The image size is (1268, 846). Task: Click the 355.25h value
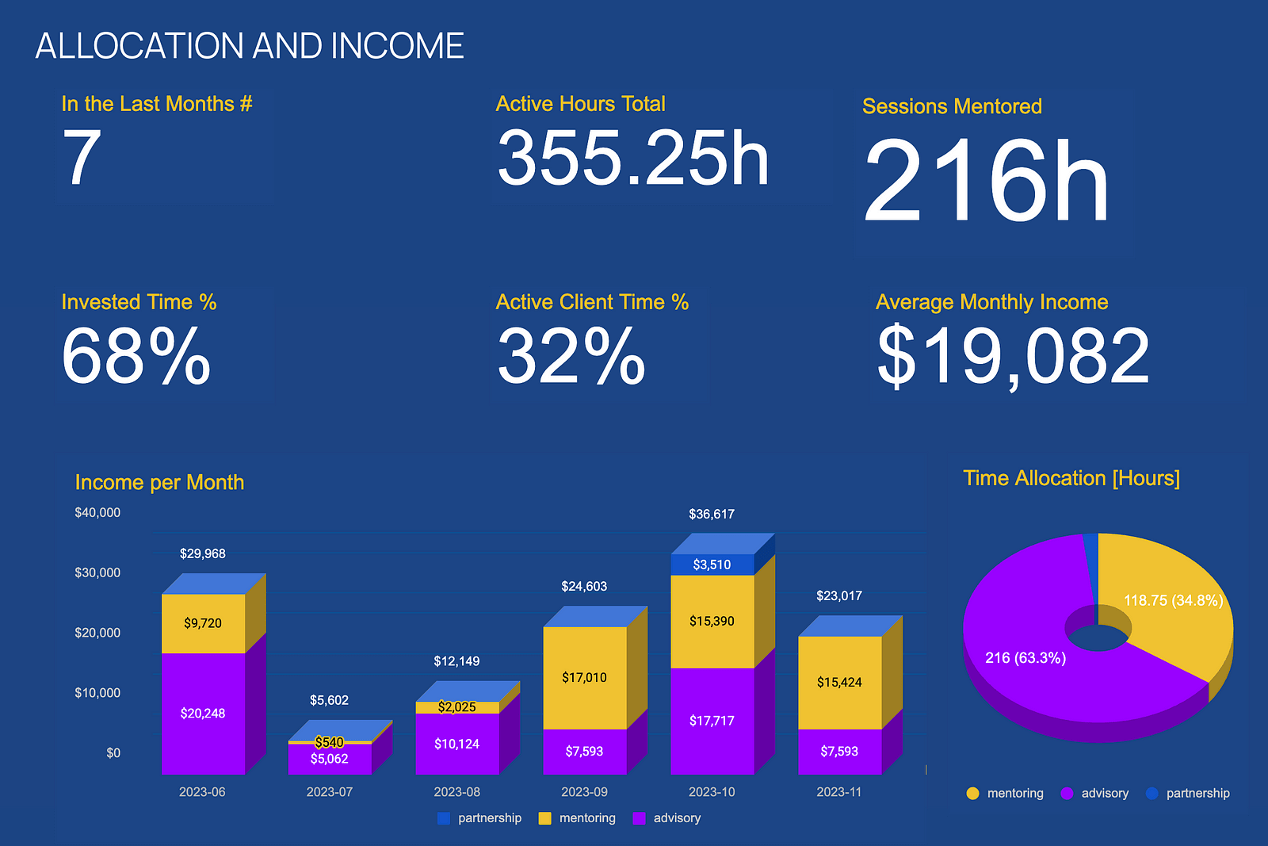[633, 159]
